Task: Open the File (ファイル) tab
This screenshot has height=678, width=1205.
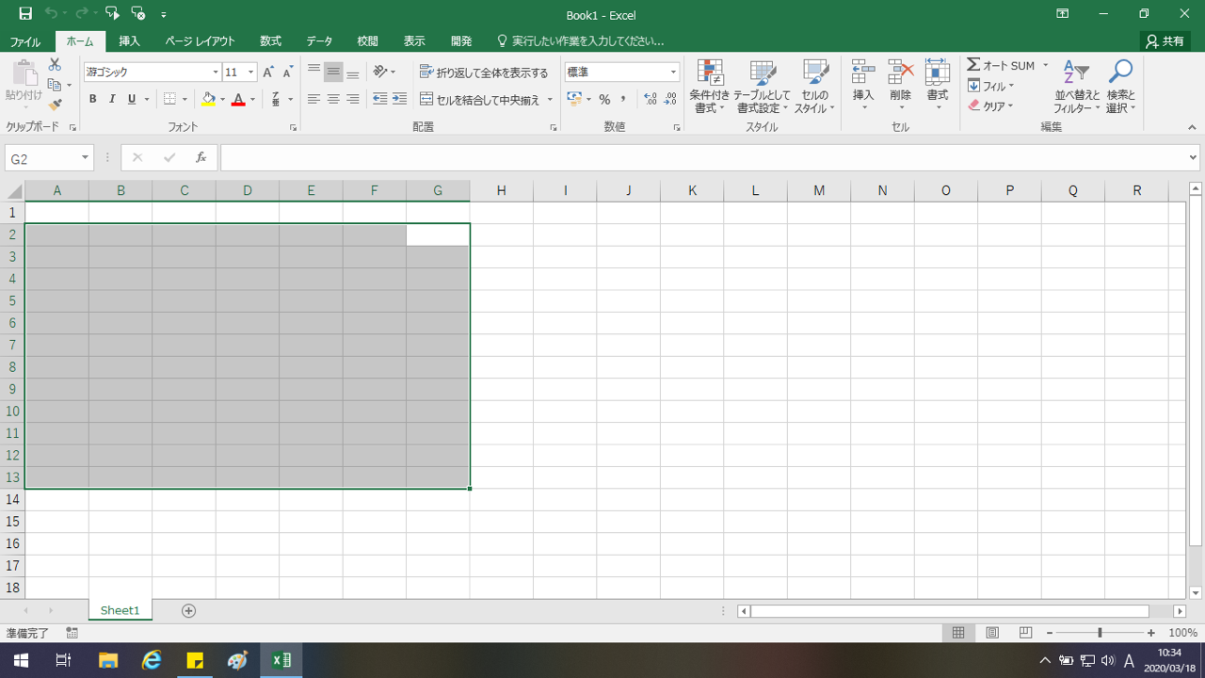Action: click(25, 41)
